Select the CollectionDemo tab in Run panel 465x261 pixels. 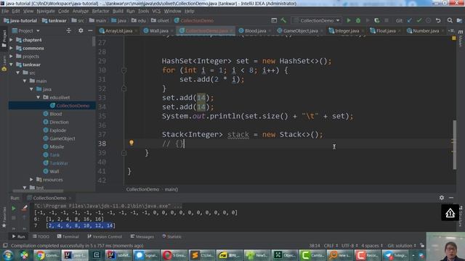click(49, 198)
